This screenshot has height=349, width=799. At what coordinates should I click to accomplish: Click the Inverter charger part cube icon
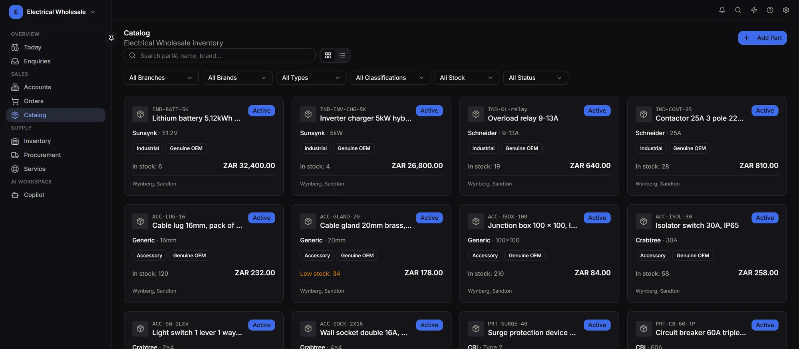coord(308,114)
